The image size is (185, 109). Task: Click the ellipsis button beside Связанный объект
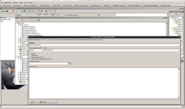pos(70,63)
